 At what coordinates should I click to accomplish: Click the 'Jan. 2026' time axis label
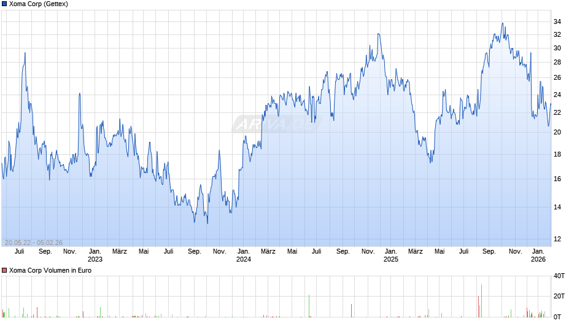(x=538, y=255)
